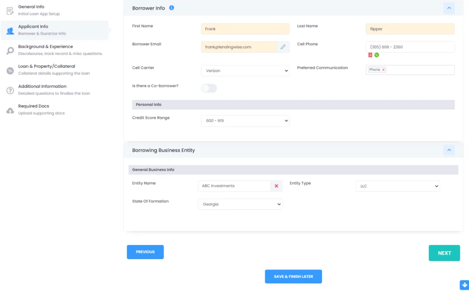Click the pencil icon to edit Borrower Email
Viewport: 469px width, 292px height.
pos(283,47)
